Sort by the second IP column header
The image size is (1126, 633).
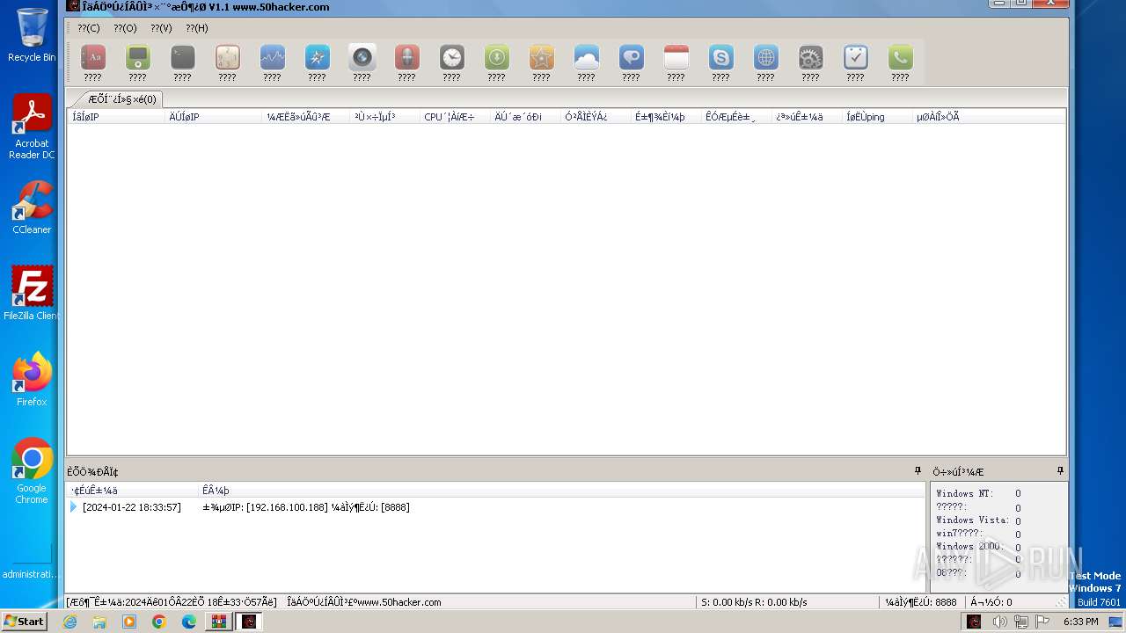213,117
